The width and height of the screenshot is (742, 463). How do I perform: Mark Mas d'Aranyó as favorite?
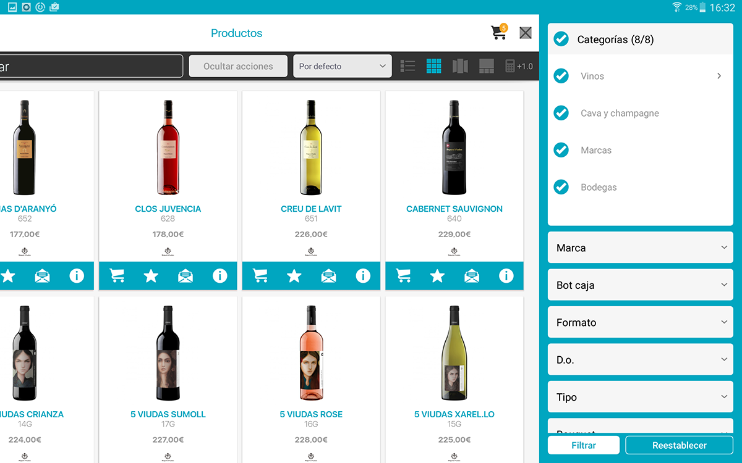[7, 276]
